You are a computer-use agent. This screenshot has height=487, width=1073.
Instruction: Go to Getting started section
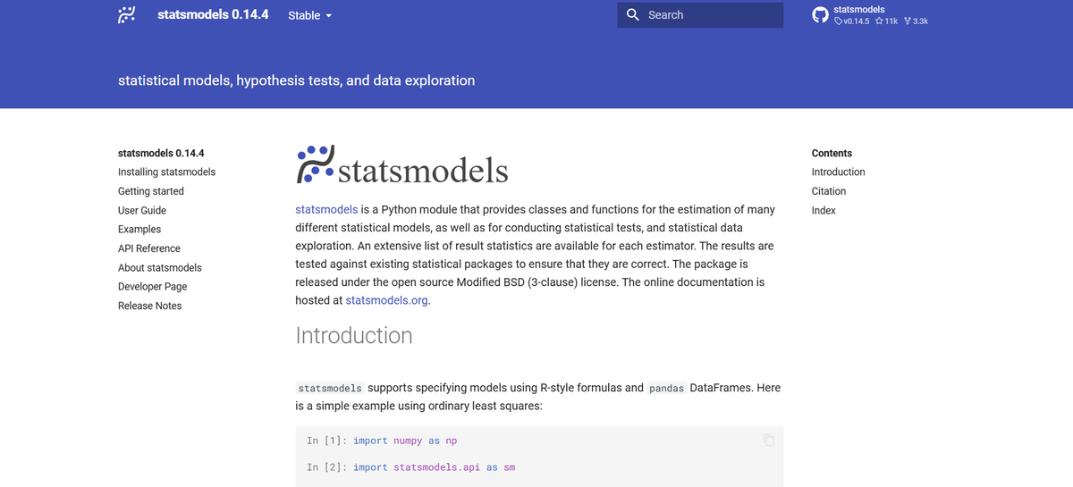click(151, 191)
